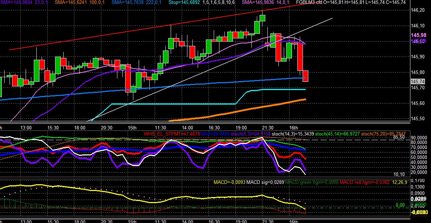Image resolution: width=431 pixels, height=223 pixels.
Task: Click 21:30 on the price chart time axis
Action: click(268, 128)
